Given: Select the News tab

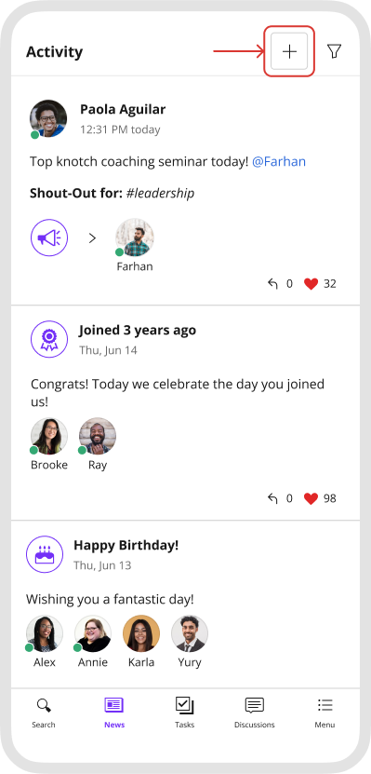Looking at the screenshot, I should pos(114,713).
